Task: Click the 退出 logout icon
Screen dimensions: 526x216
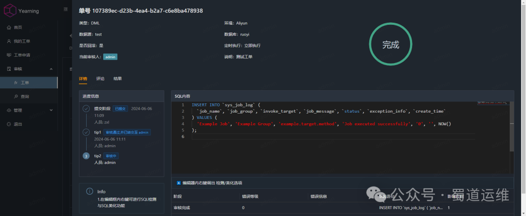Action: tap(9, 124)
